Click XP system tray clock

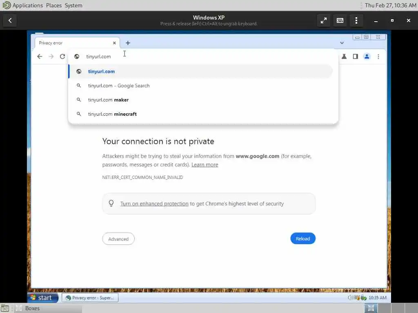click(x=378, y=298)
